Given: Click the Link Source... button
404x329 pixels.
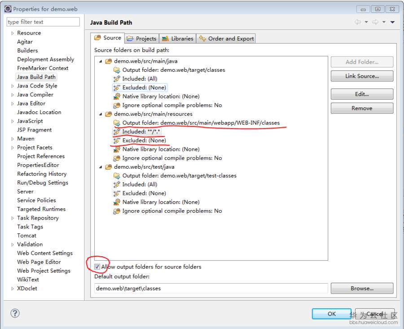Looking at the screenshot, I should pos(362,76).
